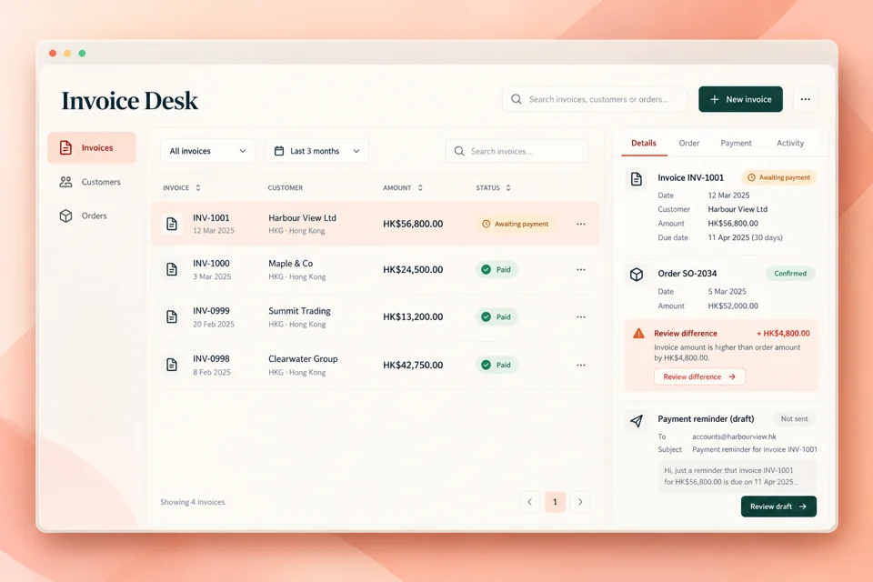The image size is (873, 582).
Task: Click the Invoice Desk title
Action: [x=129, y=101]
